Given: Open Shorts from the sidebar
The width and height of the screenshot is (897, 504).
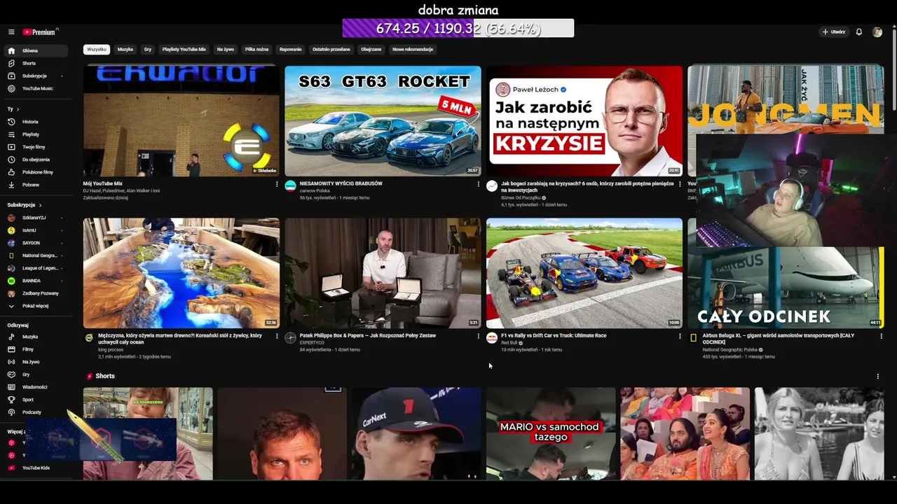Looking at the screenshot, I should (x=34, y=63).
